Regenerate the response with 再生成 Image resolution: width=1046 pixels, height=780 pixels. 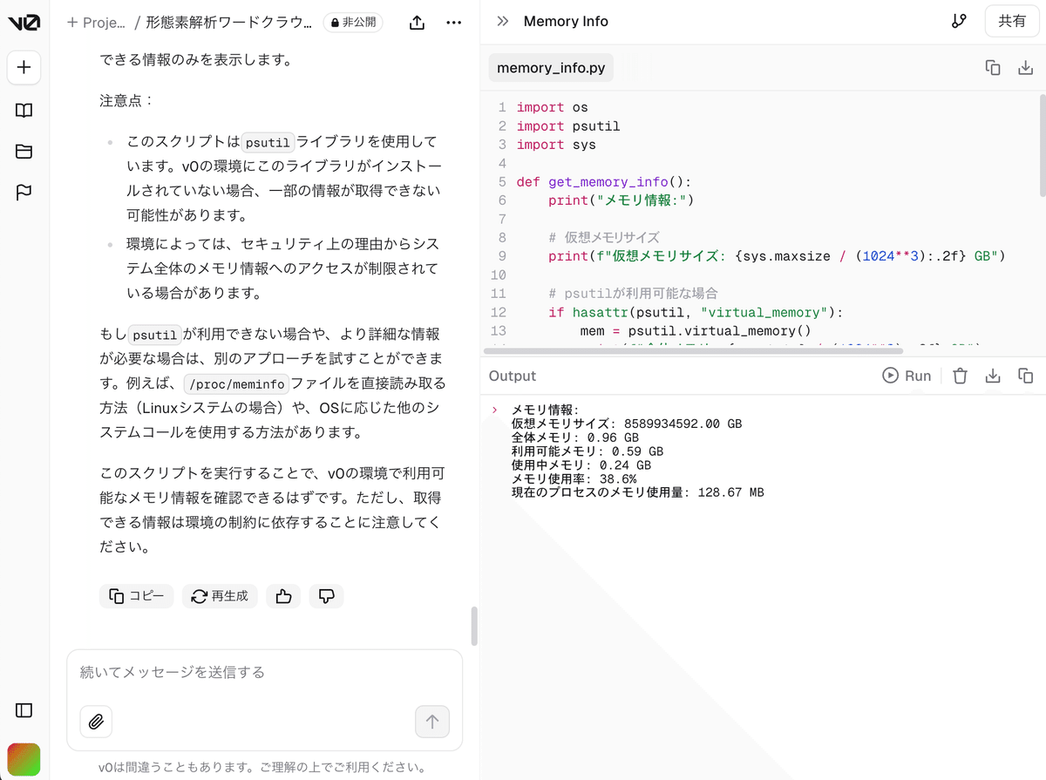pyautogui.click(x=220, y=596)
